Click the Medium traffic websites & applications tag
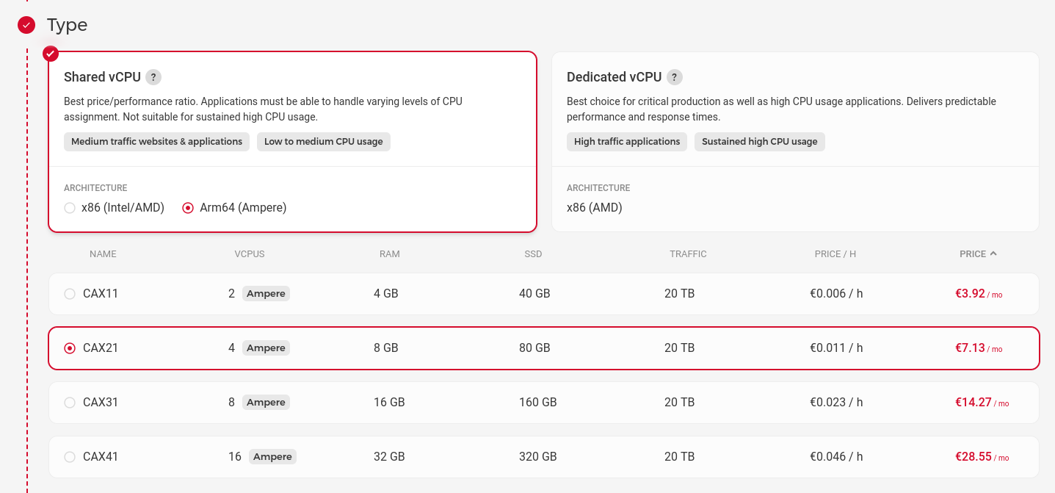This screenshot has width=1055, height=493. coord(156,141)
